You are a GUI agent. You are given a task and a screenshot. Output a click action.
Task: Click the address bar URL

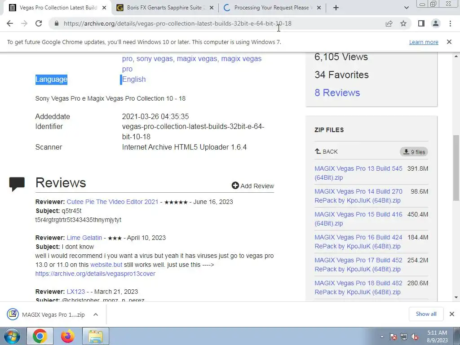pyautogui.click(x=177, y=23)
